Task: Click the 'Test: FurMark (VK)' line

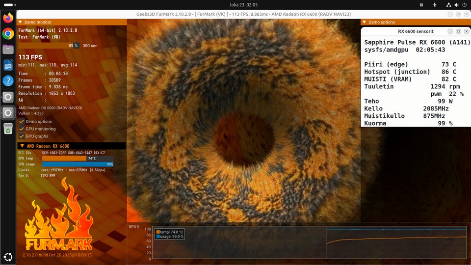Action: pyautogui.click(x=39, y=37)
